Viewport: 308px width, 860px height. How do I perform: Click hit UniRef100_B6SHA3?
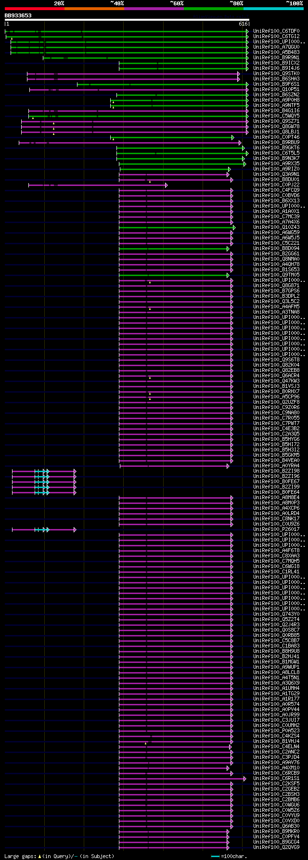(x=277, y=79)
